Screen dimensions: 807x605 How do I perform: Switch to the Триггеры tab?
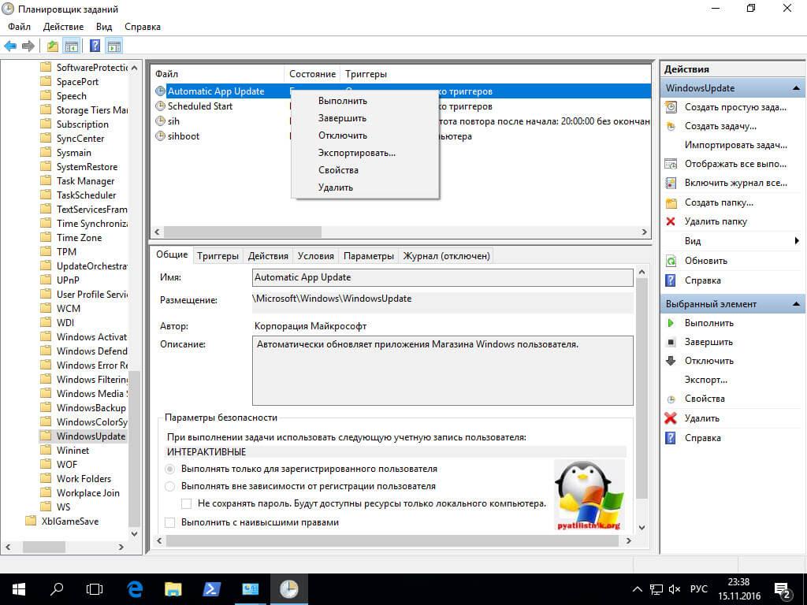[x=218, y=256]
